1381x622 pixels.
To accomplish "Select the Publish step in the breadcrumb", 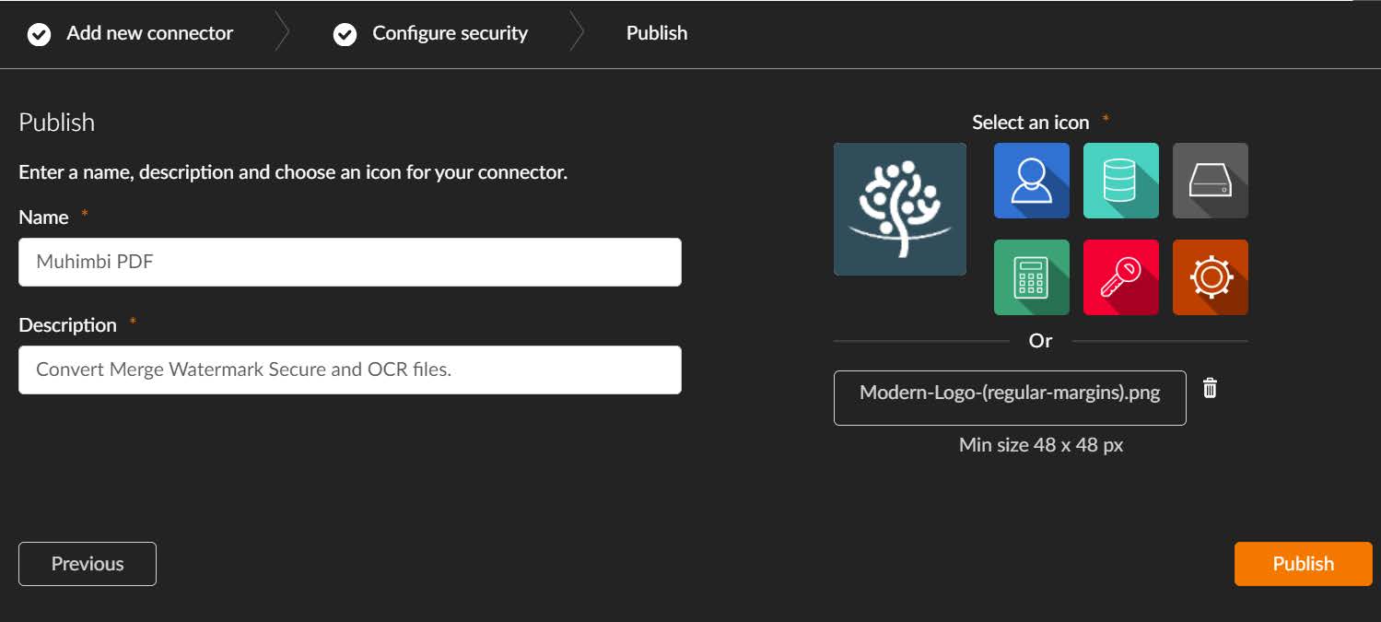I will 656,33.
